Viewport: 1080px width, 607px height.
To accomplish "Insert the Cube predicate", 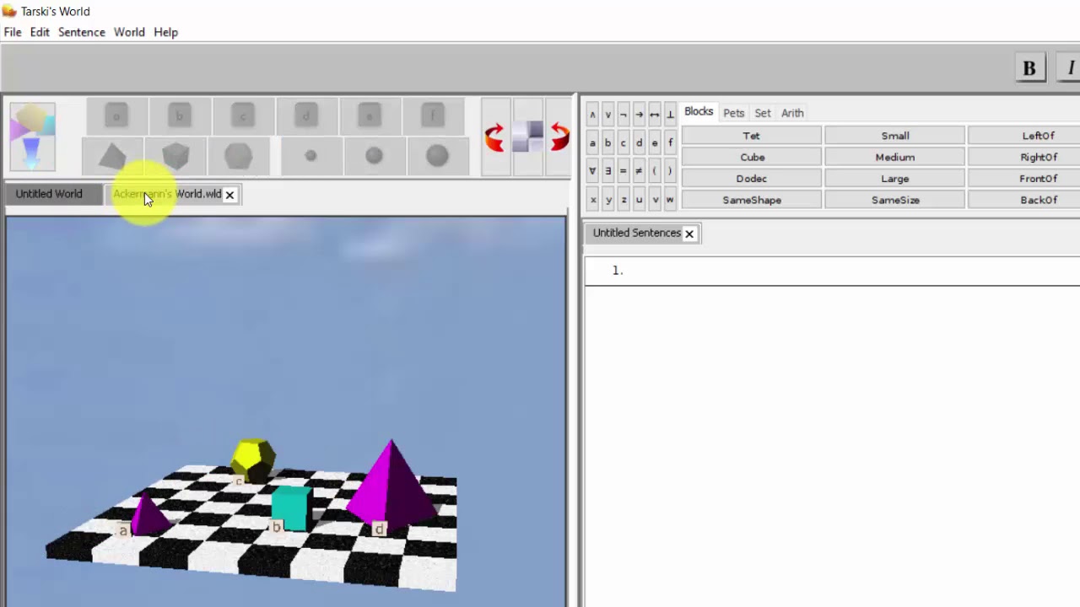I will (x=752, y=158).
